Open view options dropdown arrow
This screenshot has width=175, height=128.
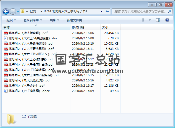pyautogui.click(x=150, y=20)
